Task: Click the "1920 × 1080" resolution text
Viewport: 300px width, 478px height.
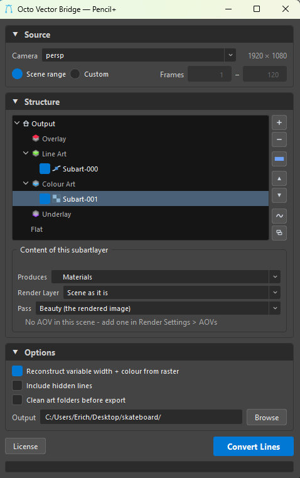Action: (x=267, y=56)
